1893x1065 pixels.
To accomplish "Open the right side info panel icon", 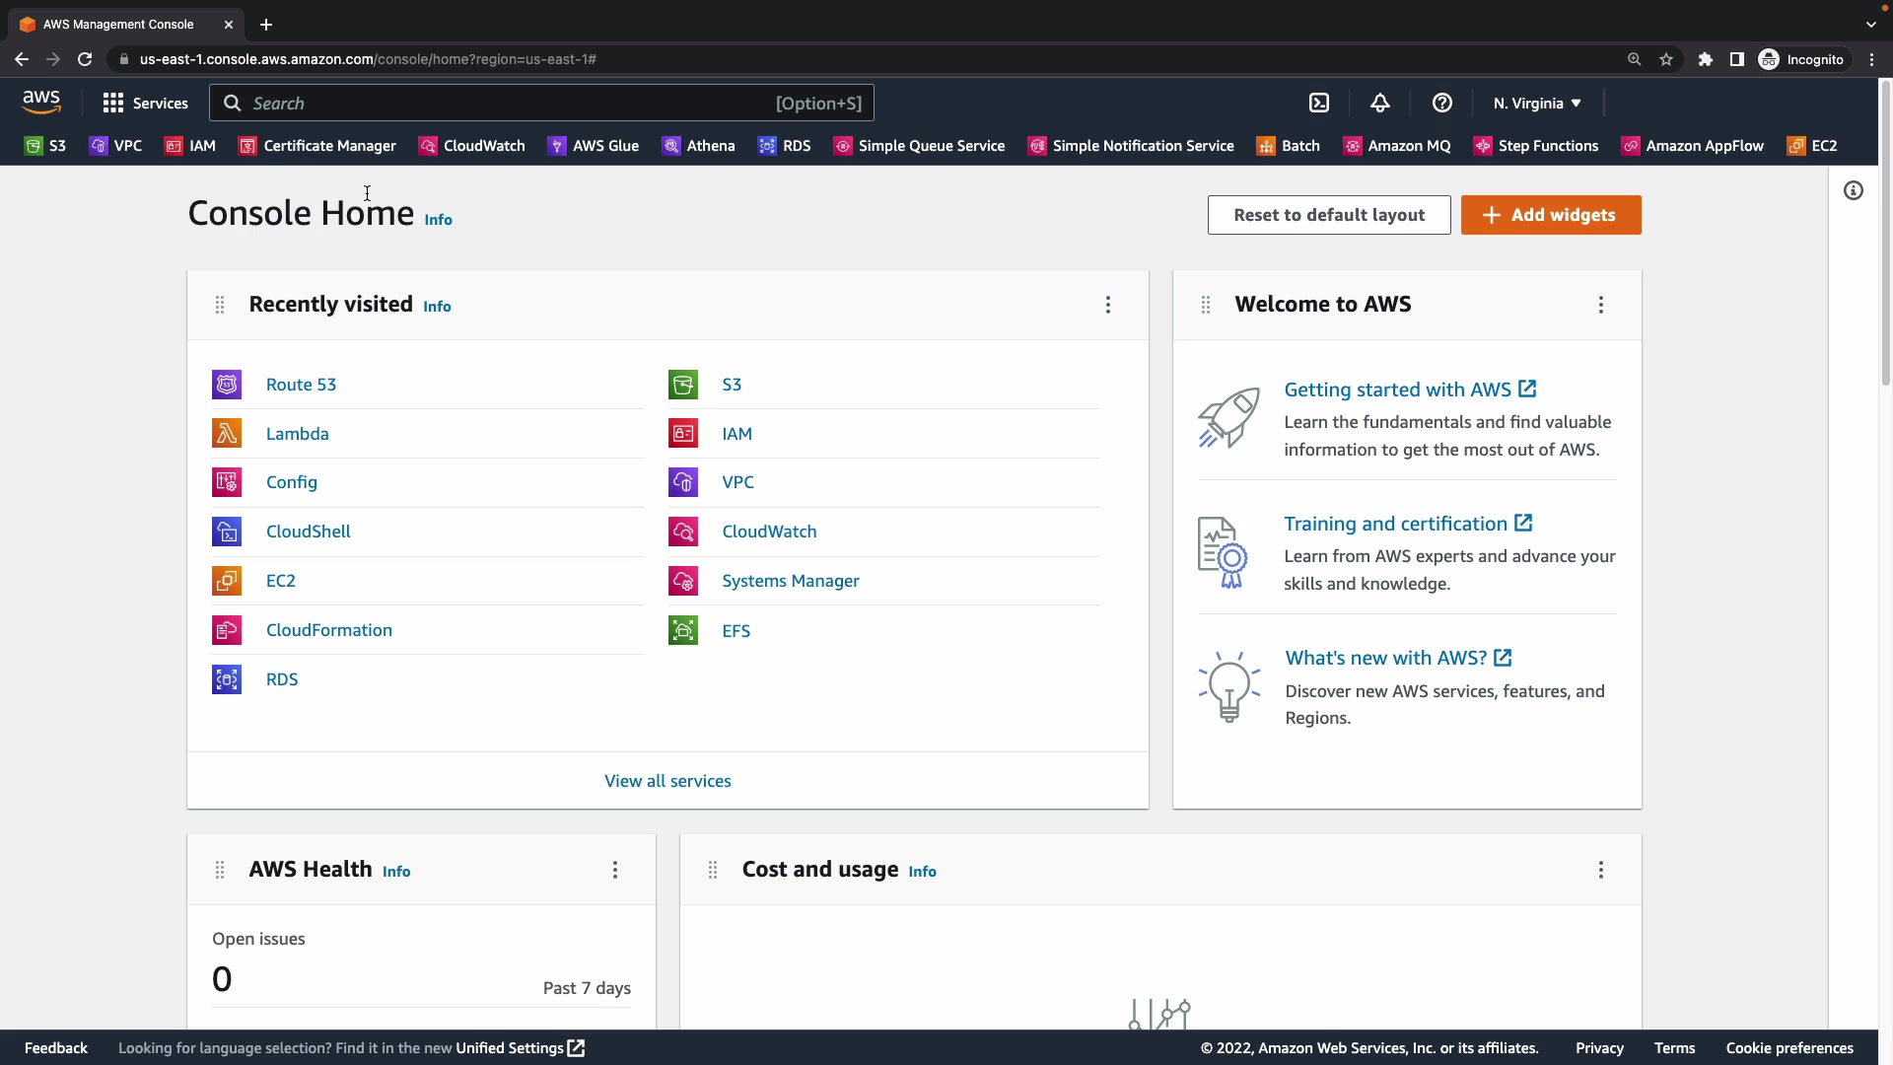I will click(1854, 190).
